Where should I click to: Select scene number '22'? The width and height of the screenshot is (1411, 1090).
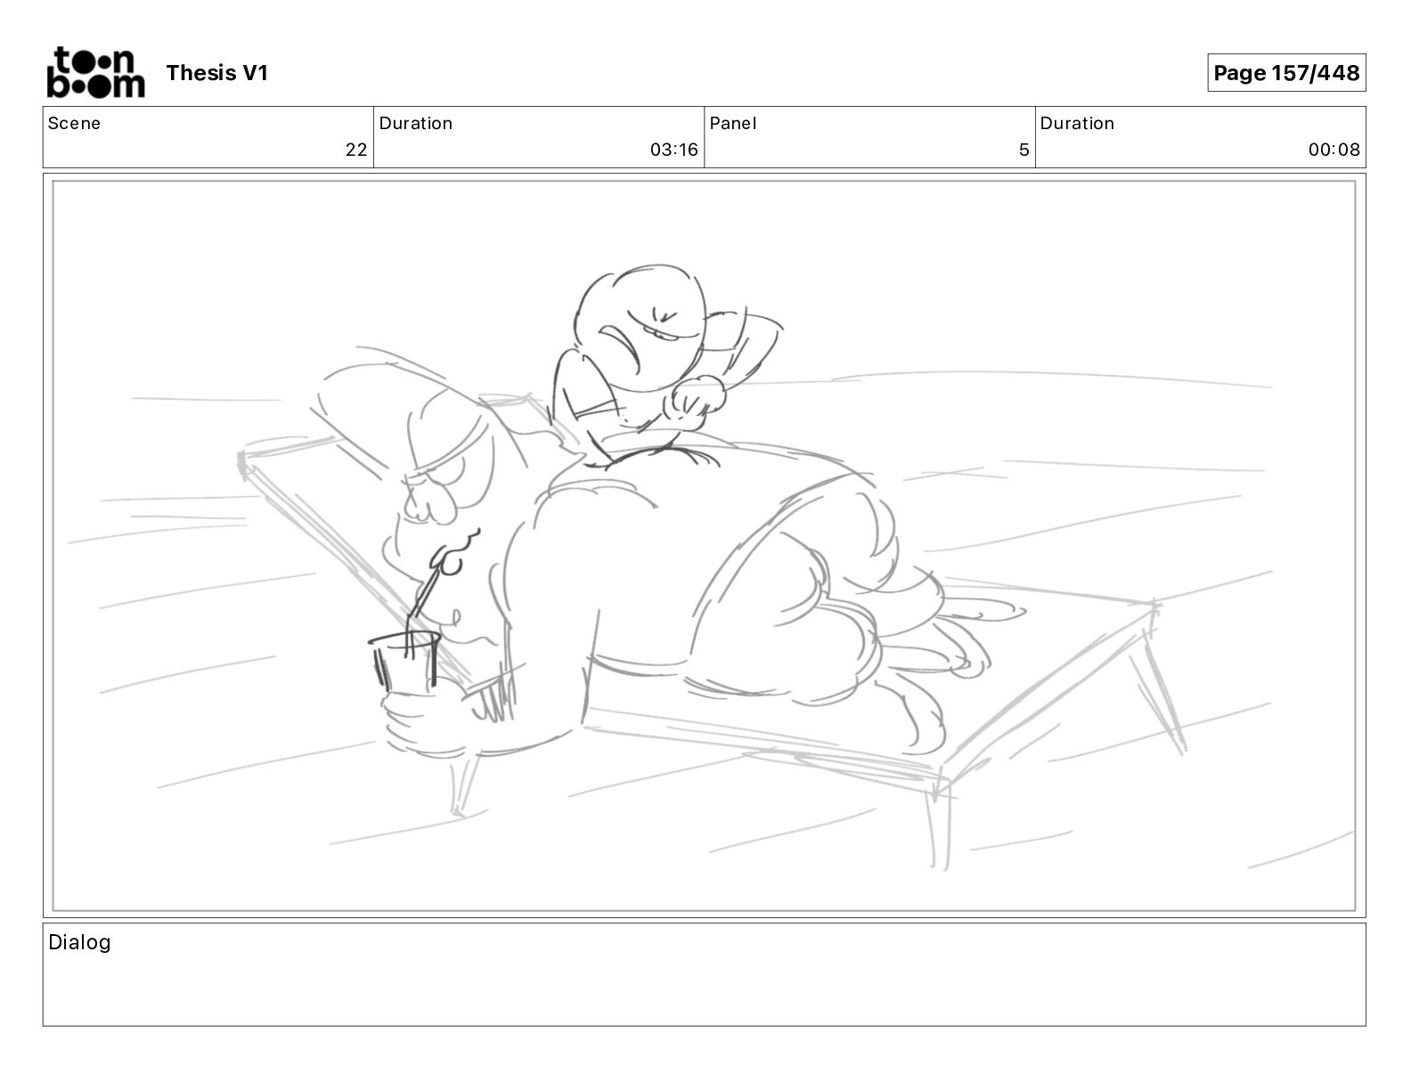coord(356,150)
